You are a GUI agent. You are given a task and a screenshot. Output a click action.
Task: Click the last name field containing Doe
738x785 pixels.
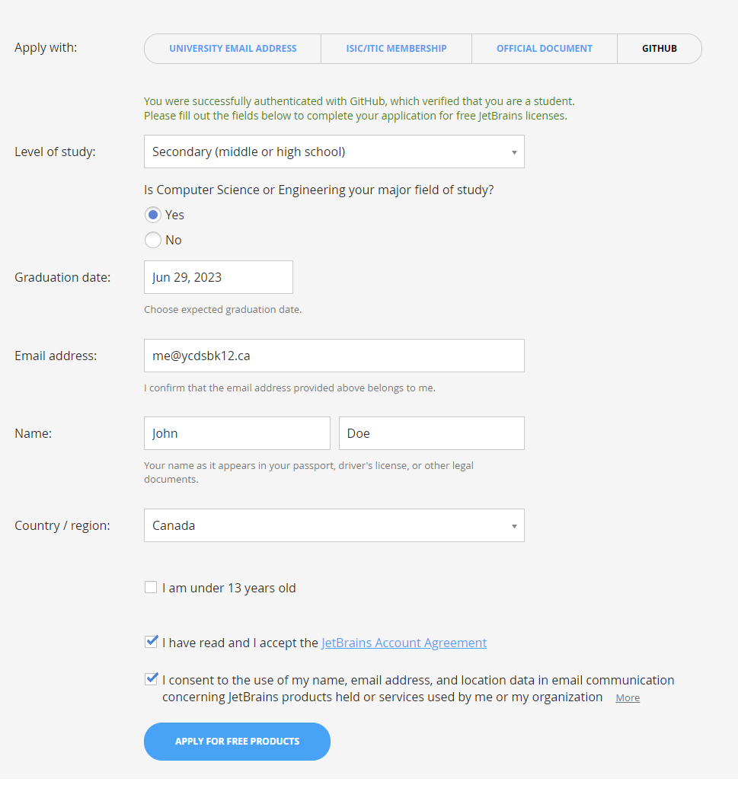(x=431, y=432)
